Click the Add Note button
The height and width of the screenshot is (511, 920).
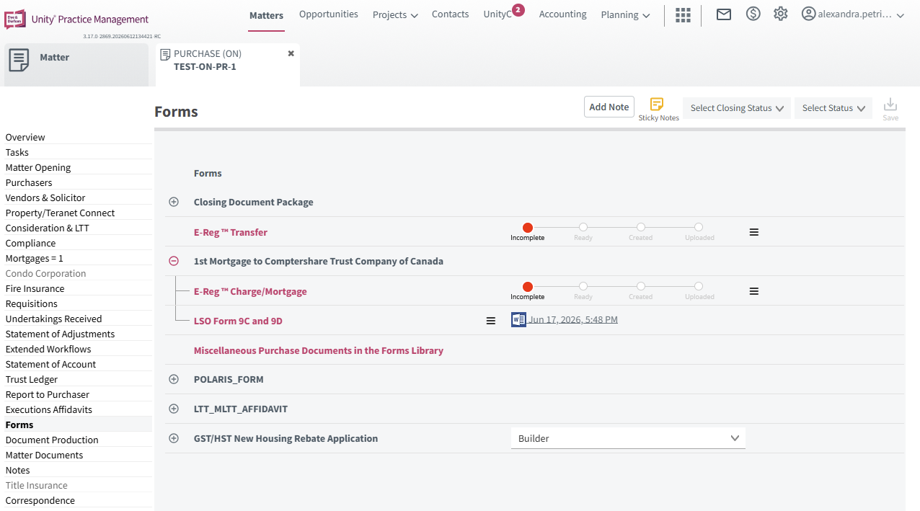pyautogui.click(x=609, y=107)
